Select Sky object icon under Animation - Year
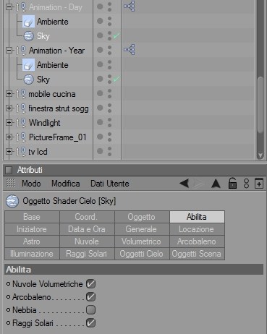The image size is (267, 334). click(x=29, y=80)
